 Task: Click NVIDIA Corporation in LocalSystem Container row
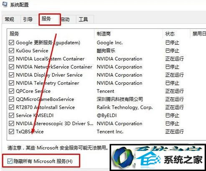pyautogui.click(x=120, y=59)
